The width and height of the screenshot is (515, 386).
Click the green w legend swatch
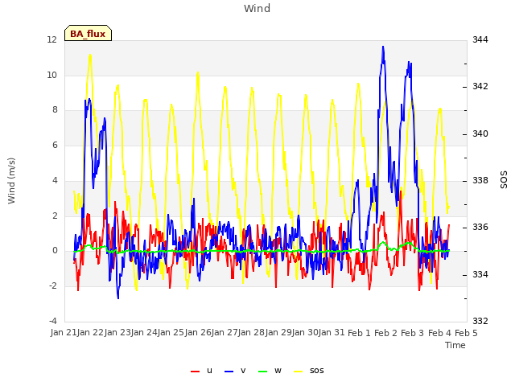(263, 372)
